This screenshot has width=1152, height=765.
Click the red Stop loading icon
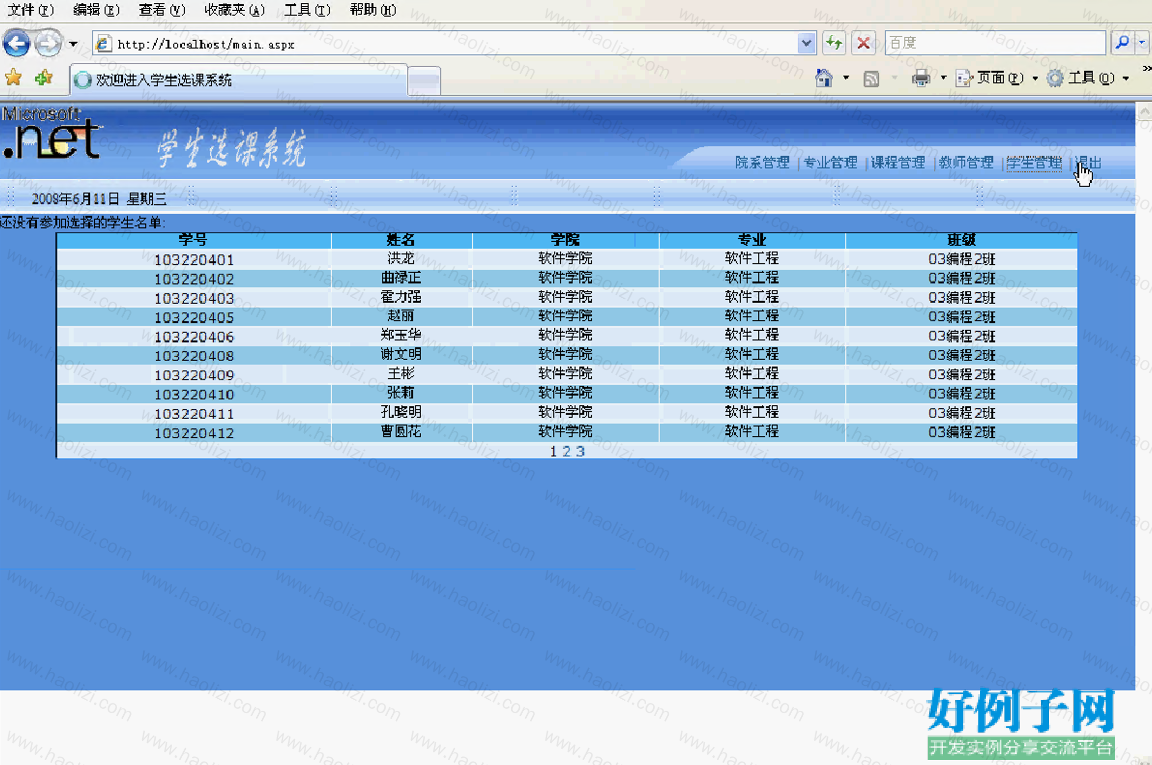(x=863, y=44)
